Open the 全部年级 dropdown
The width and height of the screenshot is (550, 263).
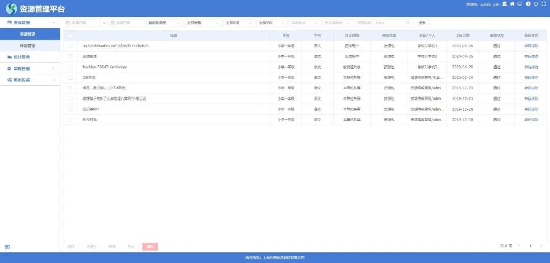[x=238, y=23]
